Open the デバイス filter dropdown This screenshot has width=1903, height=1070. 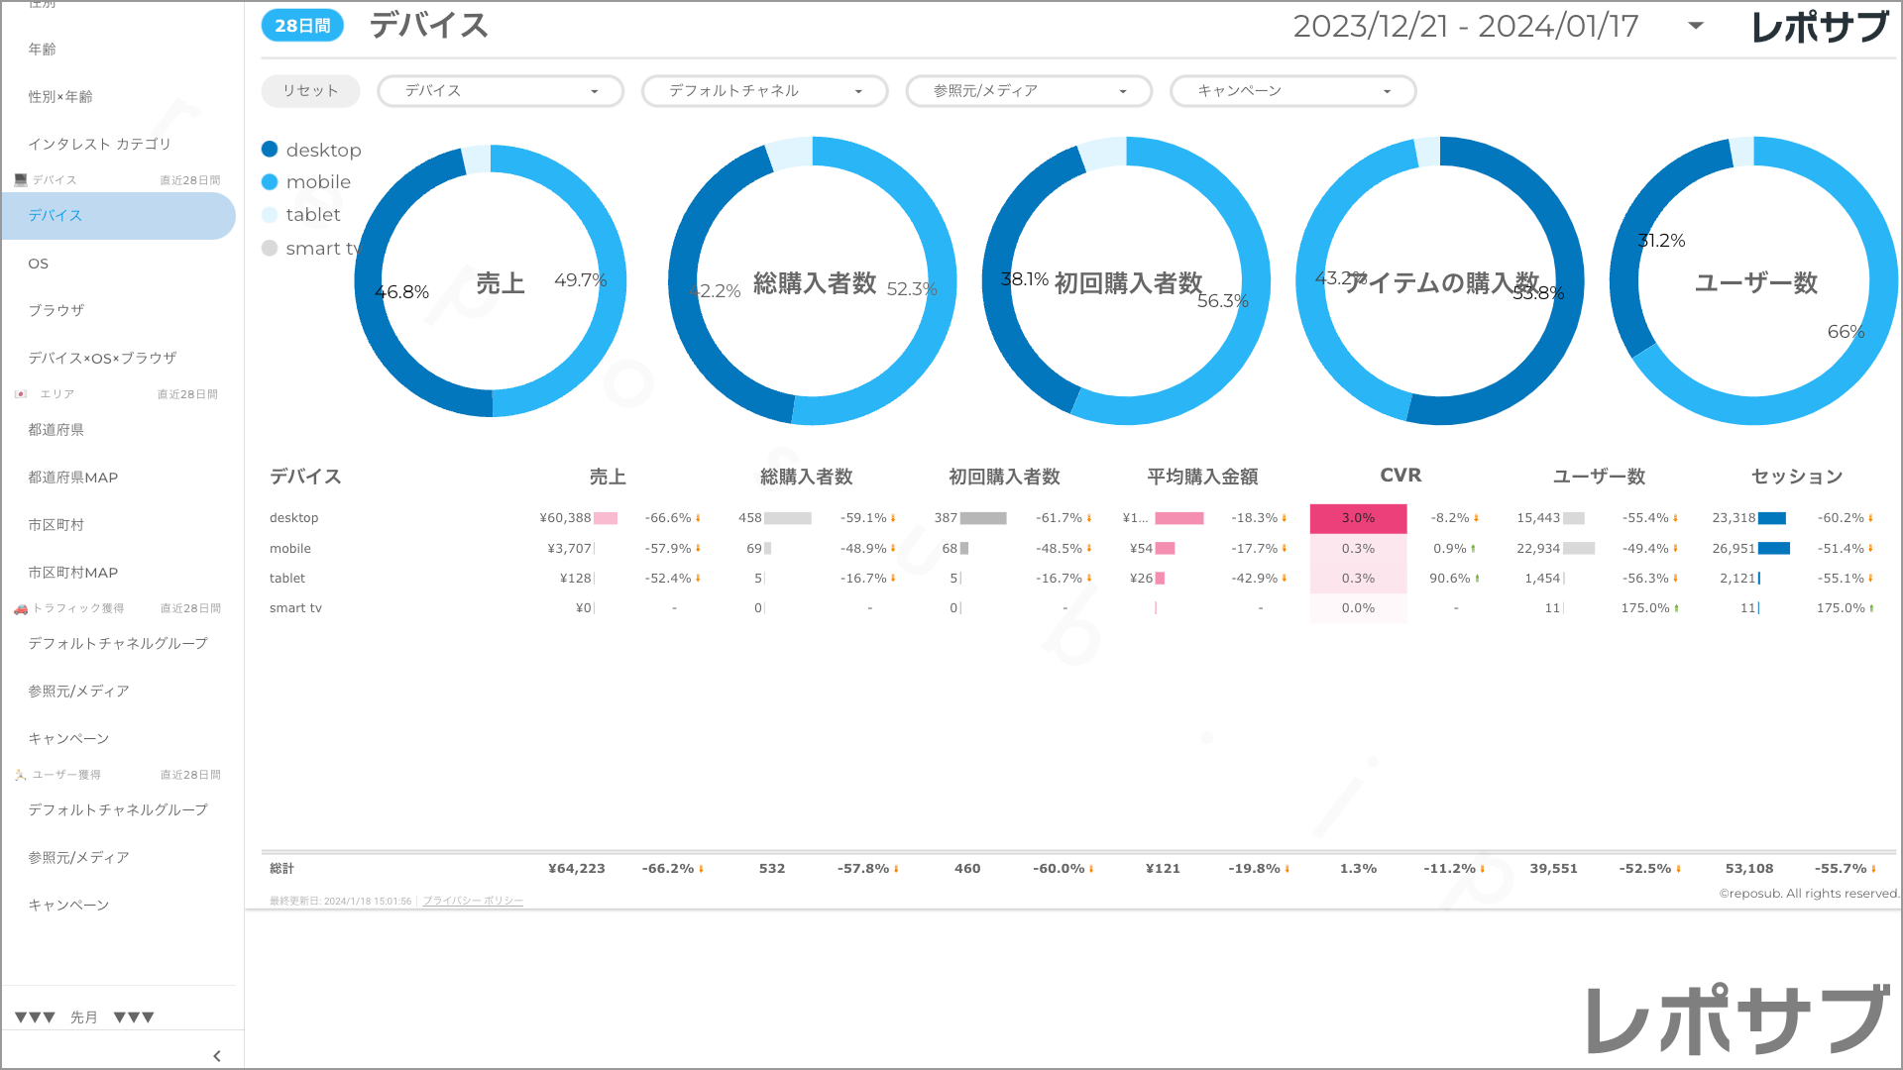[x=501, y=91]
